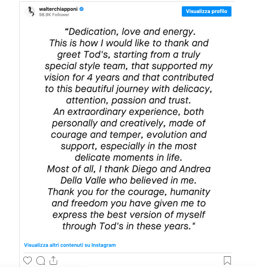
Task: Click the line "delicate moments in life."
Action: tap(128, 158)
